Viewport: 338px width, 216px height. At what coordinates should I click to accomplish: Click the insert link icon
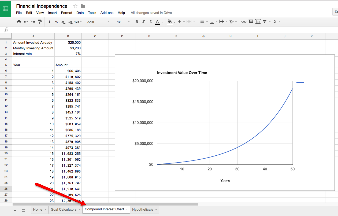click(x=244, y=22)
